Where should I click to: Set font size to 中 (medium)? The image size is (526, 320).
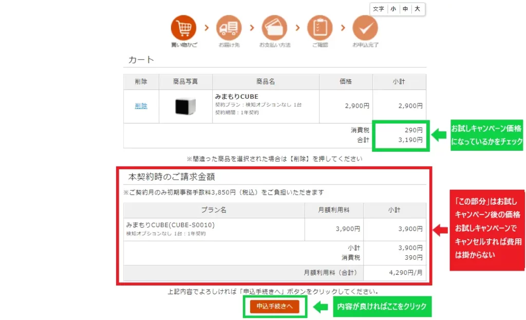(x=405, y=9)
